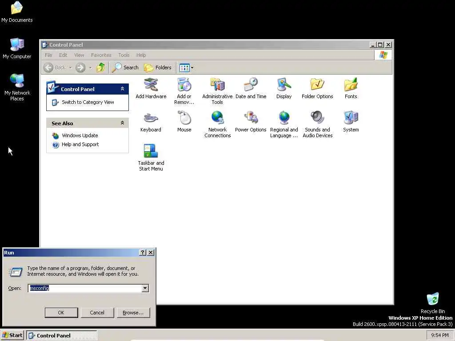Open the Back history dropdown arrow
The image size is (455, 341).
point(70,68)
